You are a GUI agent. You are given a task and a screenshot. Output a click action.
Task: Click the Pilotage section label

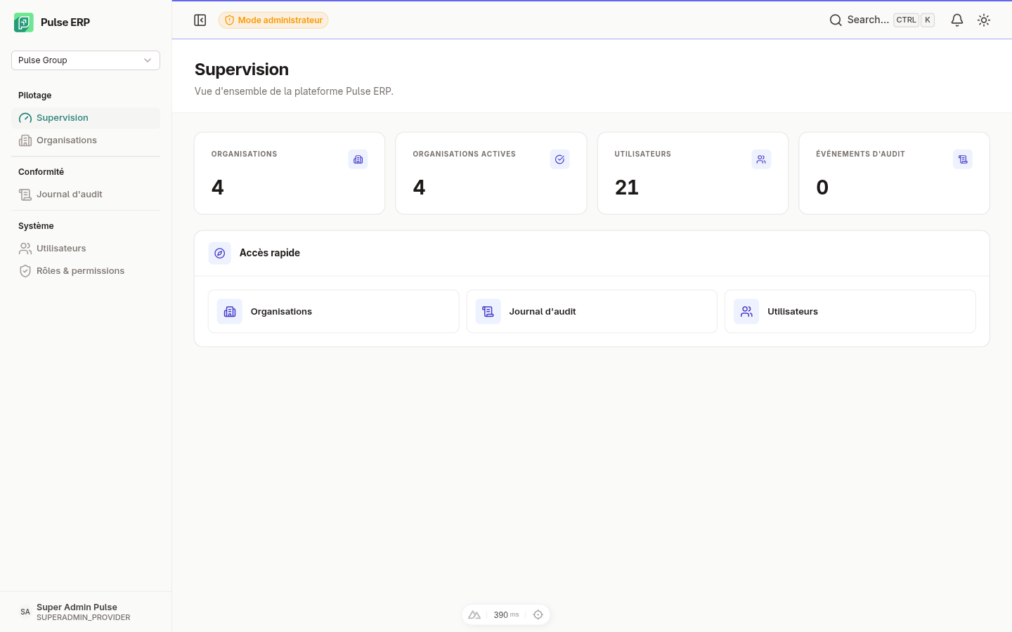pyautogui.click(x=35, y=96)
